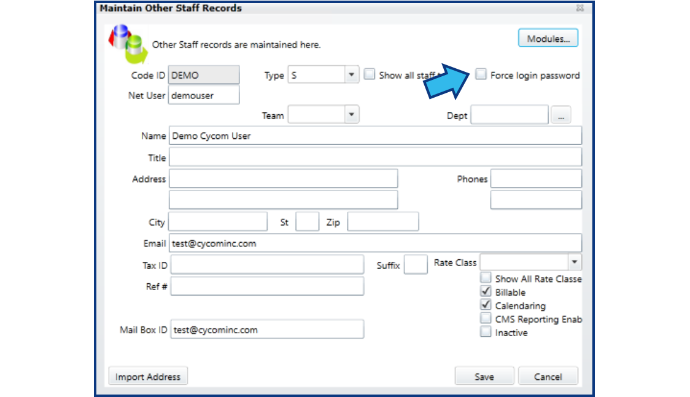The image size is (690, 397).
Task: Click the Modules button
Action: (548, 37)
